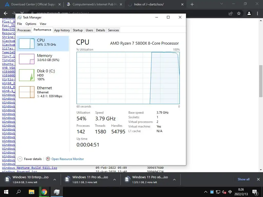
Task: Expand options for Windows 11 Pro 1.3/5.1 GB download
Action: point(174,180)
